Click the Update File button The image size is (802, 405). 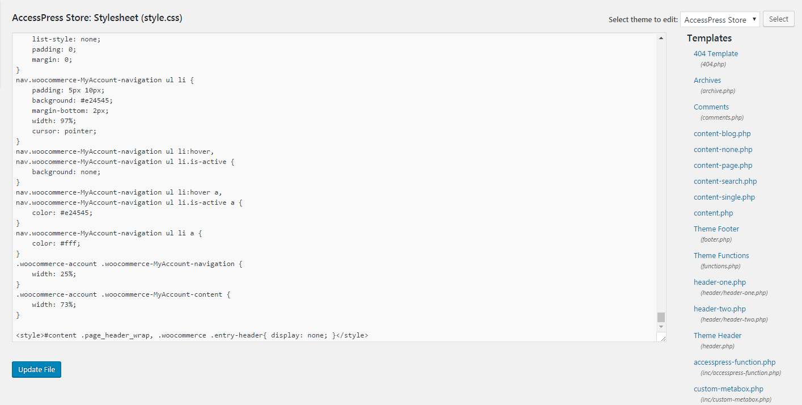pos(36,369)
